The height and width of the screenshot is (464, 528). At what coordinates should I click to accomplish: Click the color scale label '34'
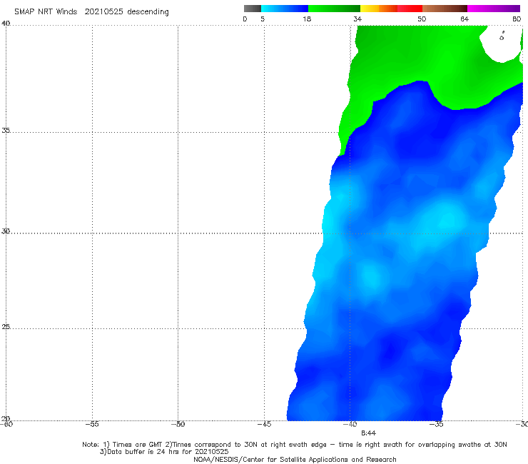click(x=357, y=19)
